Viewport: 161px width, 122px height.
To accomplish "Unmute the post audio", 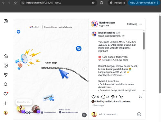I will pos(84,115).
